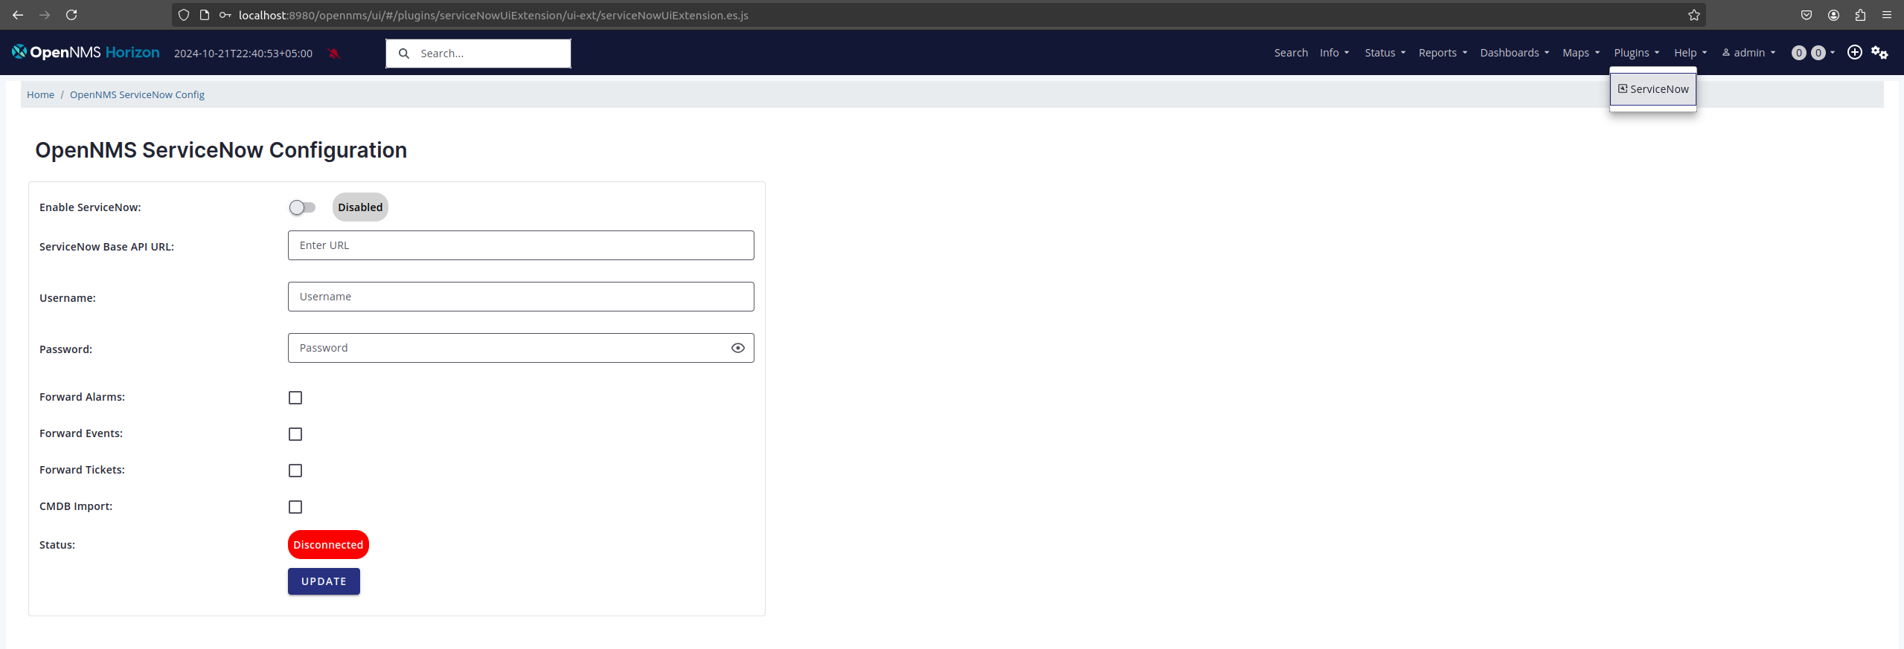Click the browser forward arrow

click(45, 15)
